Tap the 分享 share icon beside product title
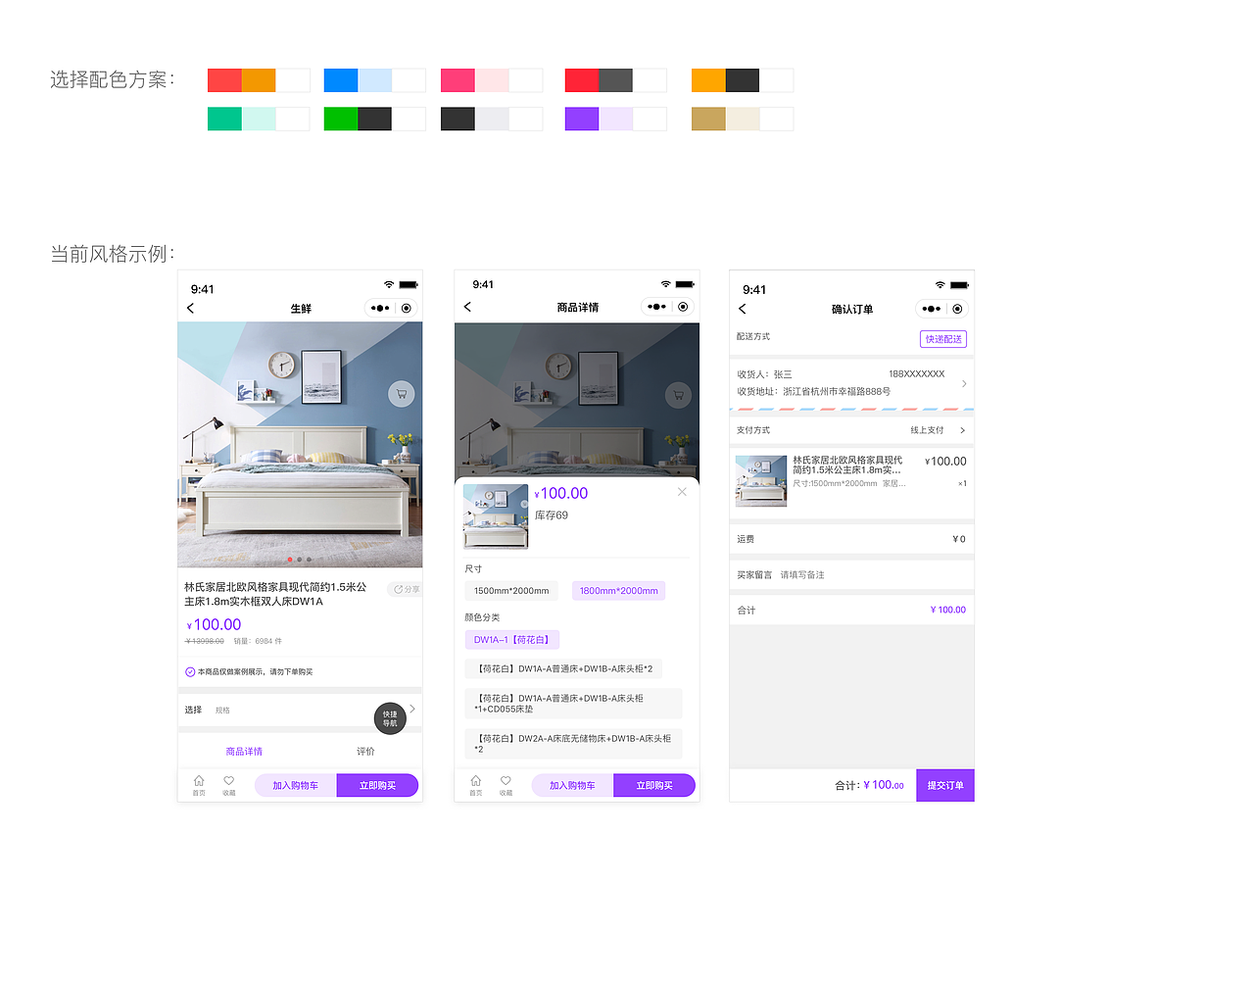The image size is (1254, 982). 406,589
